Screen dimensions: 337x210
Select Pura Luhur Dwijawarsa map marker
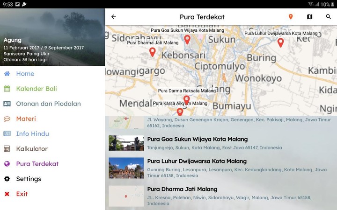click(x=281, y=42)
